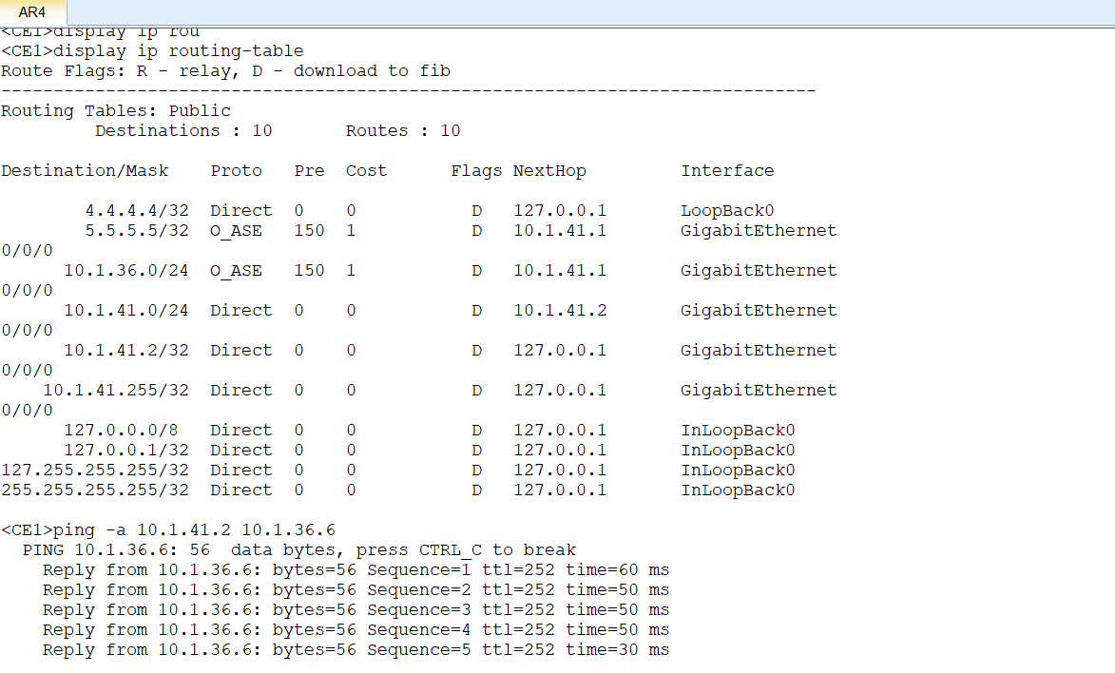
Task: Click the Destination/Mask column header
Action: tap(85, 171)
